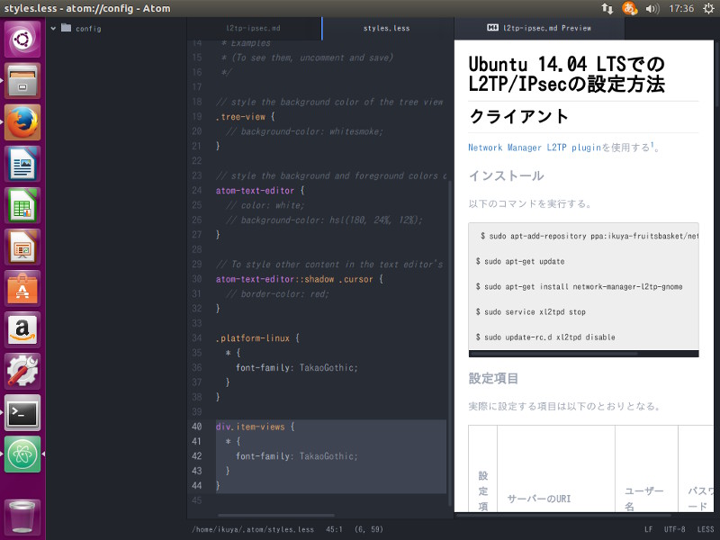Click the 設定項目 heading in preview
The image size is (720, 540).
(x=493, y=378)
